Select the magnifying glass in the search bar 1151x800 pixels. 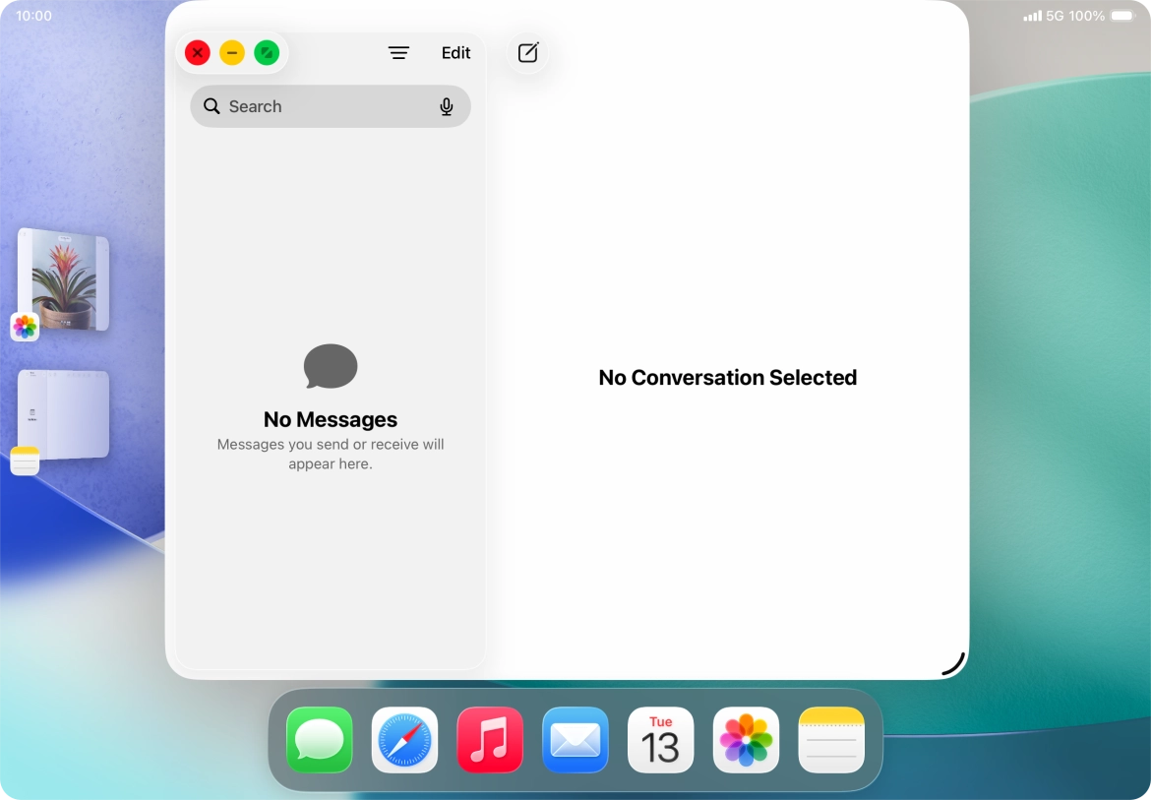pyautogui.click(x=212, y=105)
